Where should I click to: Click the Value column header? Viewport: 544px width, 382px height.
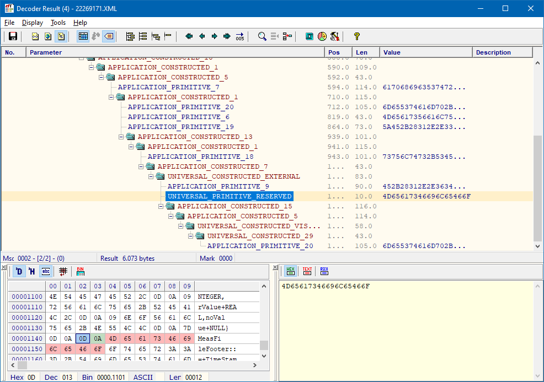coord(426,52)
